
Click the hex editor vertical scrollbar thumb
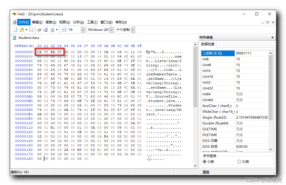(x=195, y=77)
